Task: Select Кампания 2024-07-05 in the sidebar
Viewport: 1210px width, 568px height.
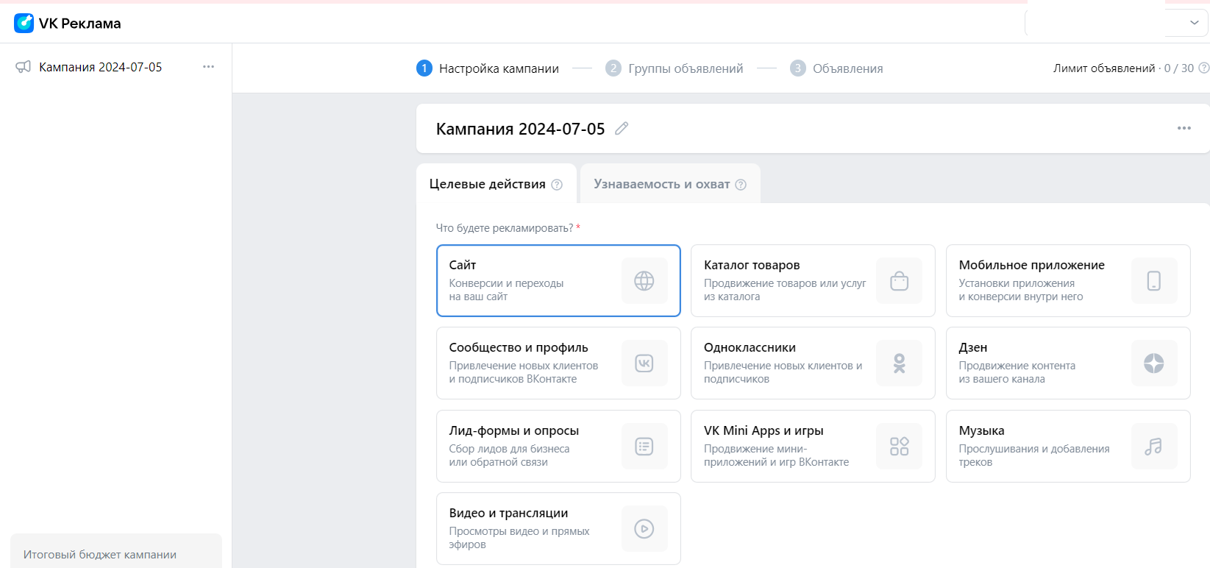Action: pos(101,67)
